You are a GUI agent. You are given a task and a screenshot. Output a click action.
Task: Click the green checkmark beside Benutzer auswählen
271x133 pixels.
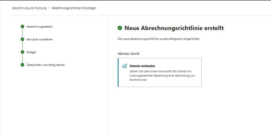click(x=23, y=39)
